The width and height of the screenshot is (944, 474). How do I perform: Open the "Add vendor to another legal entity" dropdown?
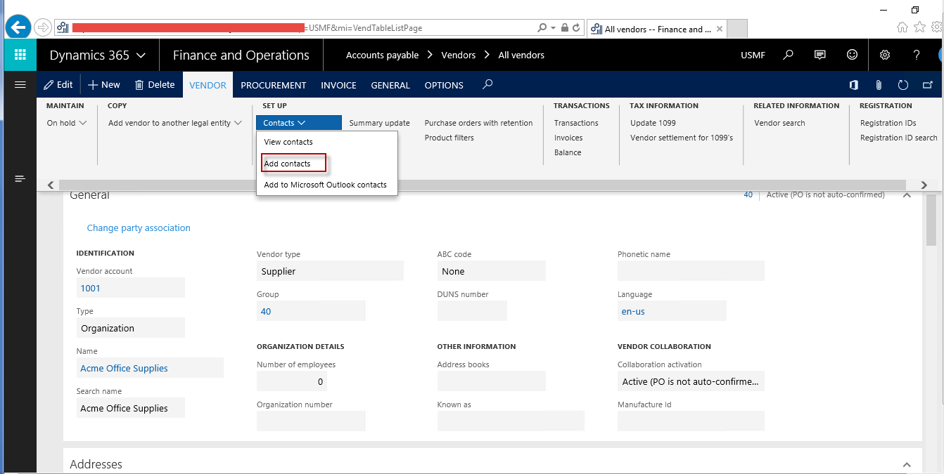174,122
